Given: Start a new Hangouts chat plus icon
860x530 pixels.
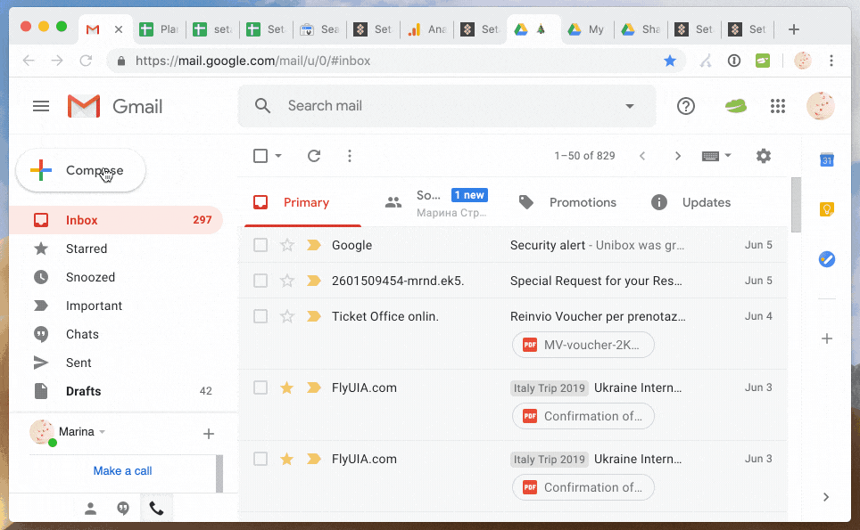Looking at the screenshot, I should [x=209, y=434].
